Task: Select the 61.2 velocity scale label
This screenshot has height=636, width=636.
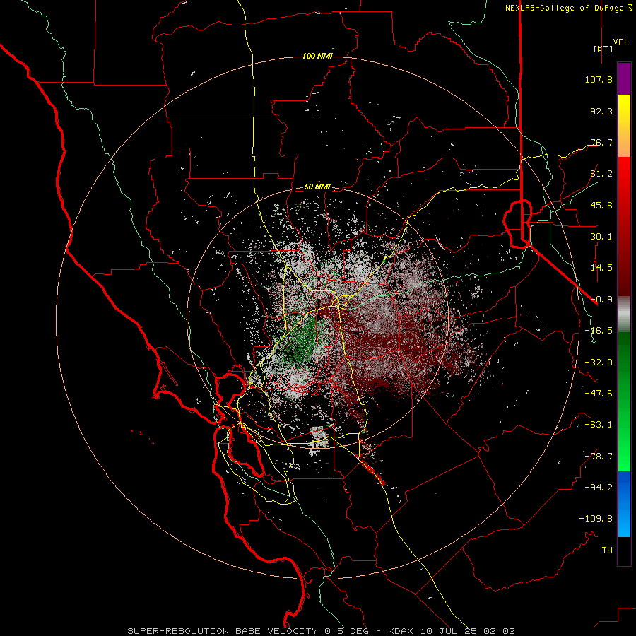Action: (x=601, y=174)
